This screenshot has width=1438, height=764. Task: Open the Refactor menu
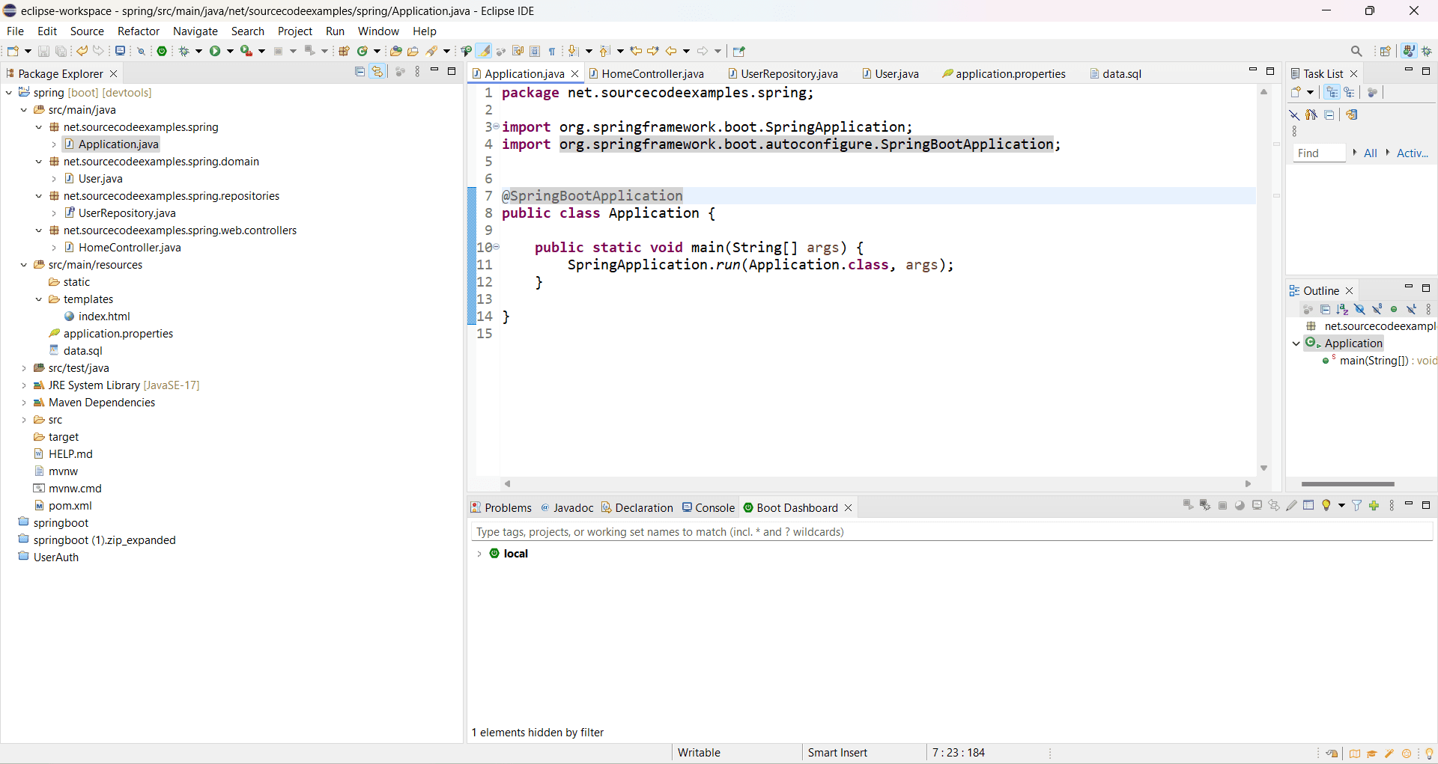139,31
